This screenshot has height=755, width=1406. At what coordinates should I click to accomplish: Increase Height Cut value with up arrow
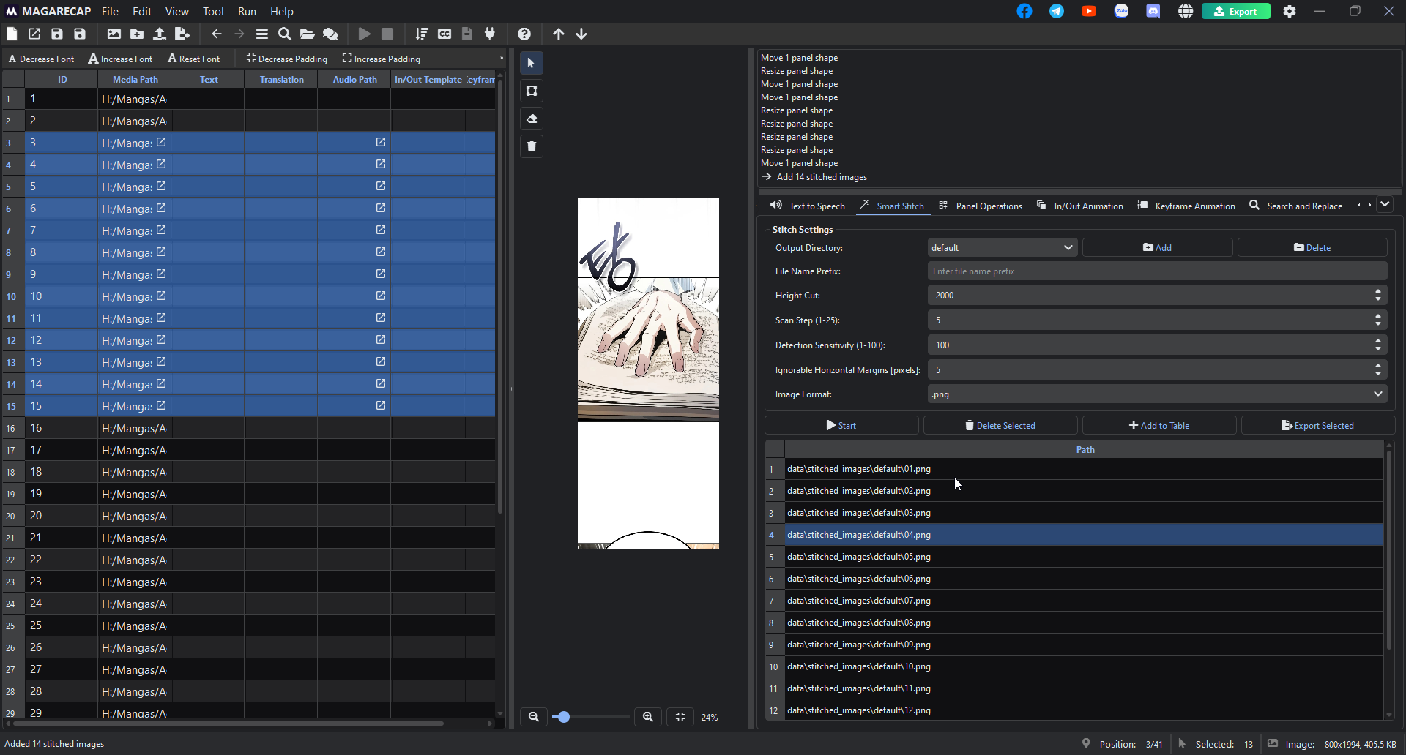pos(1378,291)
